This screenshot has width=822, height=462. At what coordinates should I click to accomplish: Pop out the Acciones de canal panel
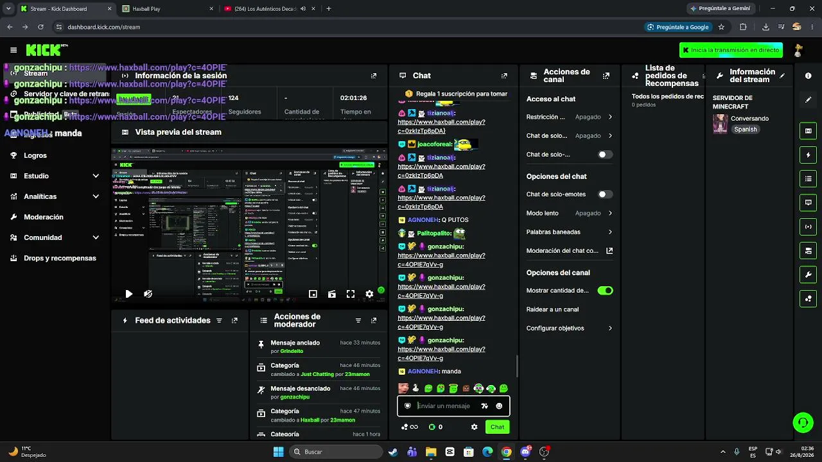point(606,76)
